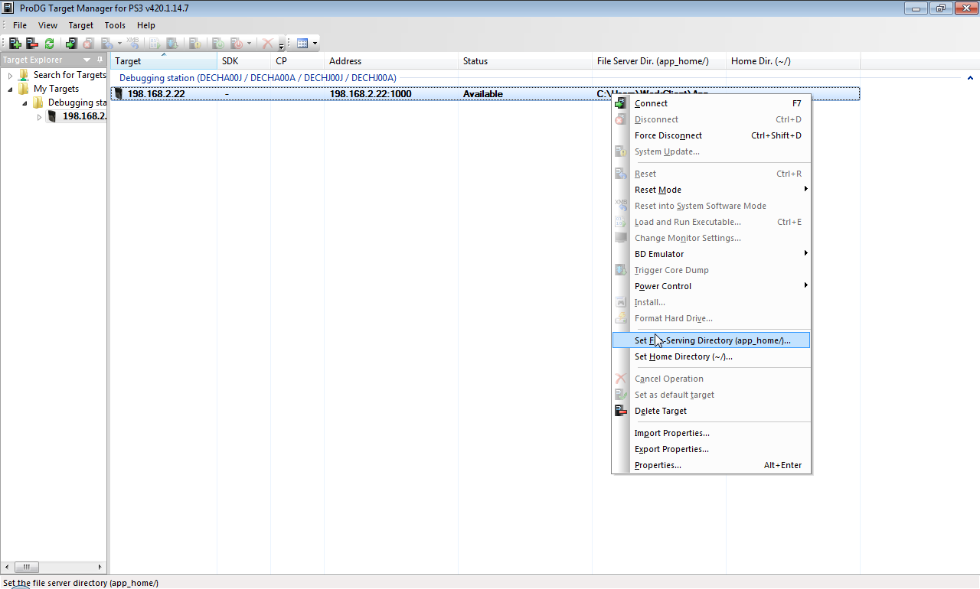Click the Reset target toolbar icon

pyautogui.click(x=107, y=44)
